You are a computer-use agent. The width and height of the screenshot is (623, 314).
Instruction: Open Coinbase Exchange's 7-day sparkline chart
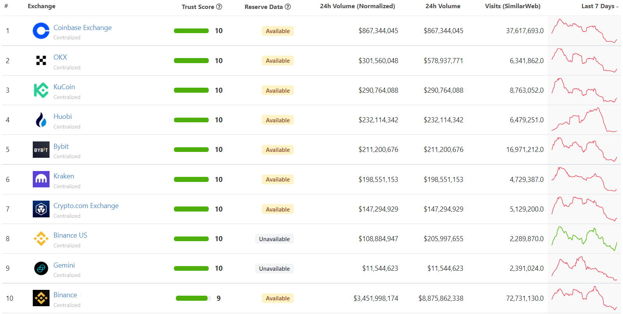584,31
